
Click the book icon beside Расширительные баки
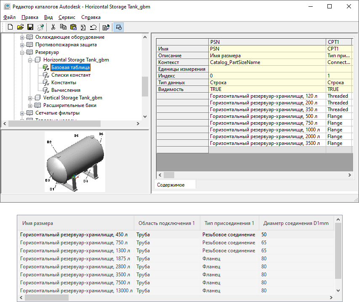[x=37, y=105]
